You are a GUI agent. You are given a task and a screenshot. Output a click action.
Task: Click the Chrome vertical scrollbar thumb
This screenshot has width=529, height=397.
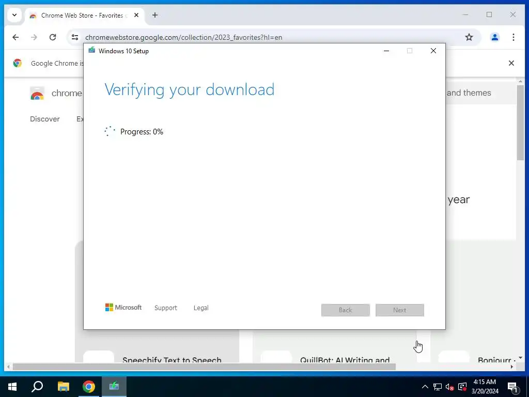(521, 123)
